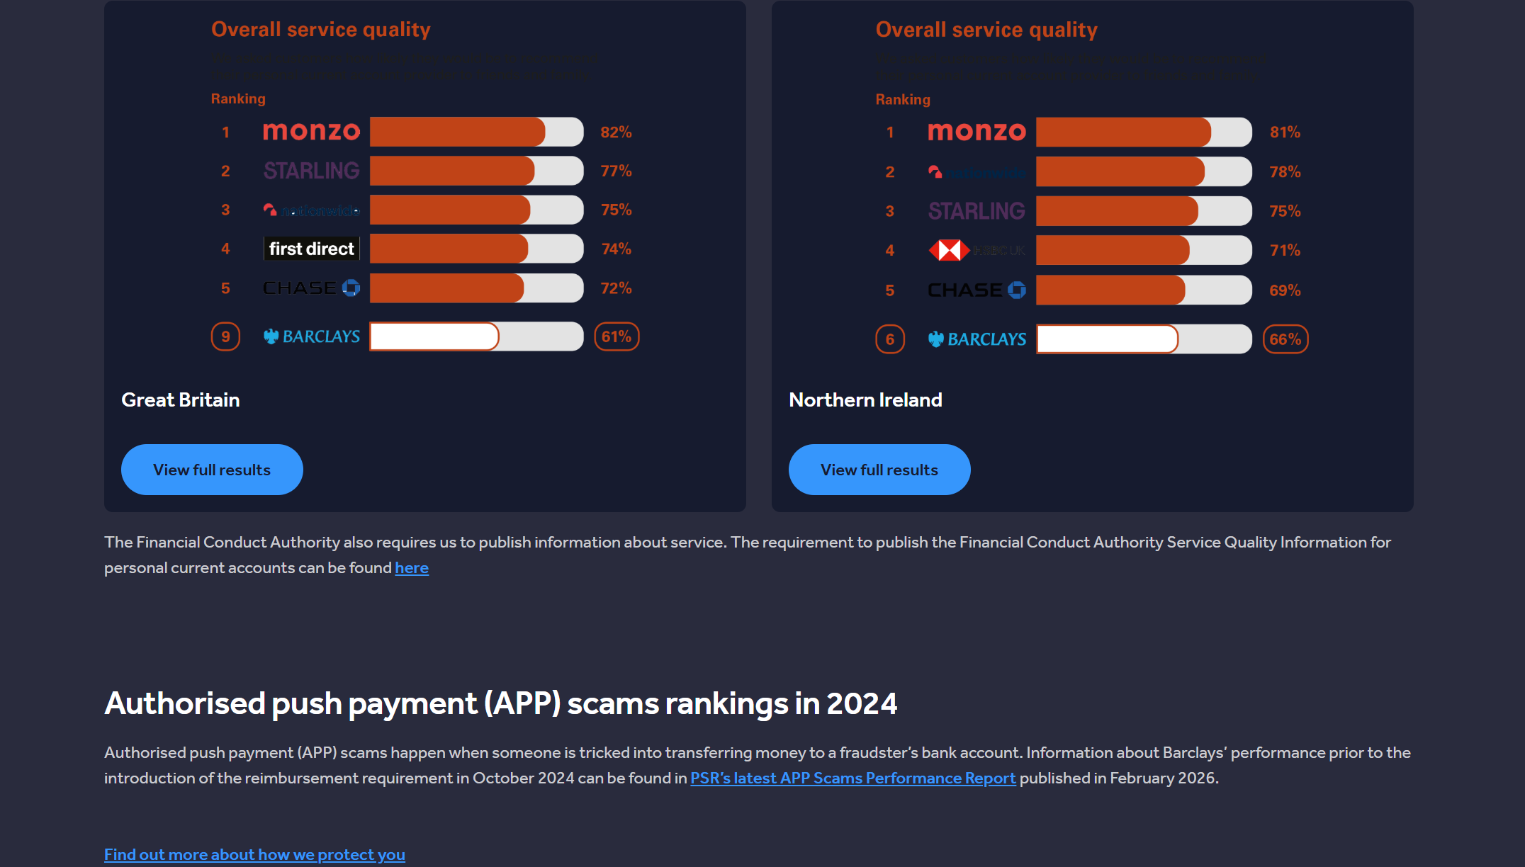Click Barclays logo in Great Britain panel
1525x867 pixels.
pyautogui.click(x=311, y=336)
